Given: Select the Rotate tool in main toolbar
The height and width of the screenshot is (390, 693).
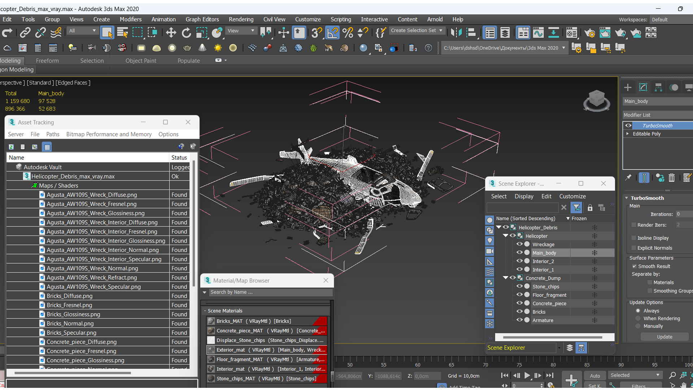Looking at the screenshot, I should pyautogui.click(x=186, y=32).
